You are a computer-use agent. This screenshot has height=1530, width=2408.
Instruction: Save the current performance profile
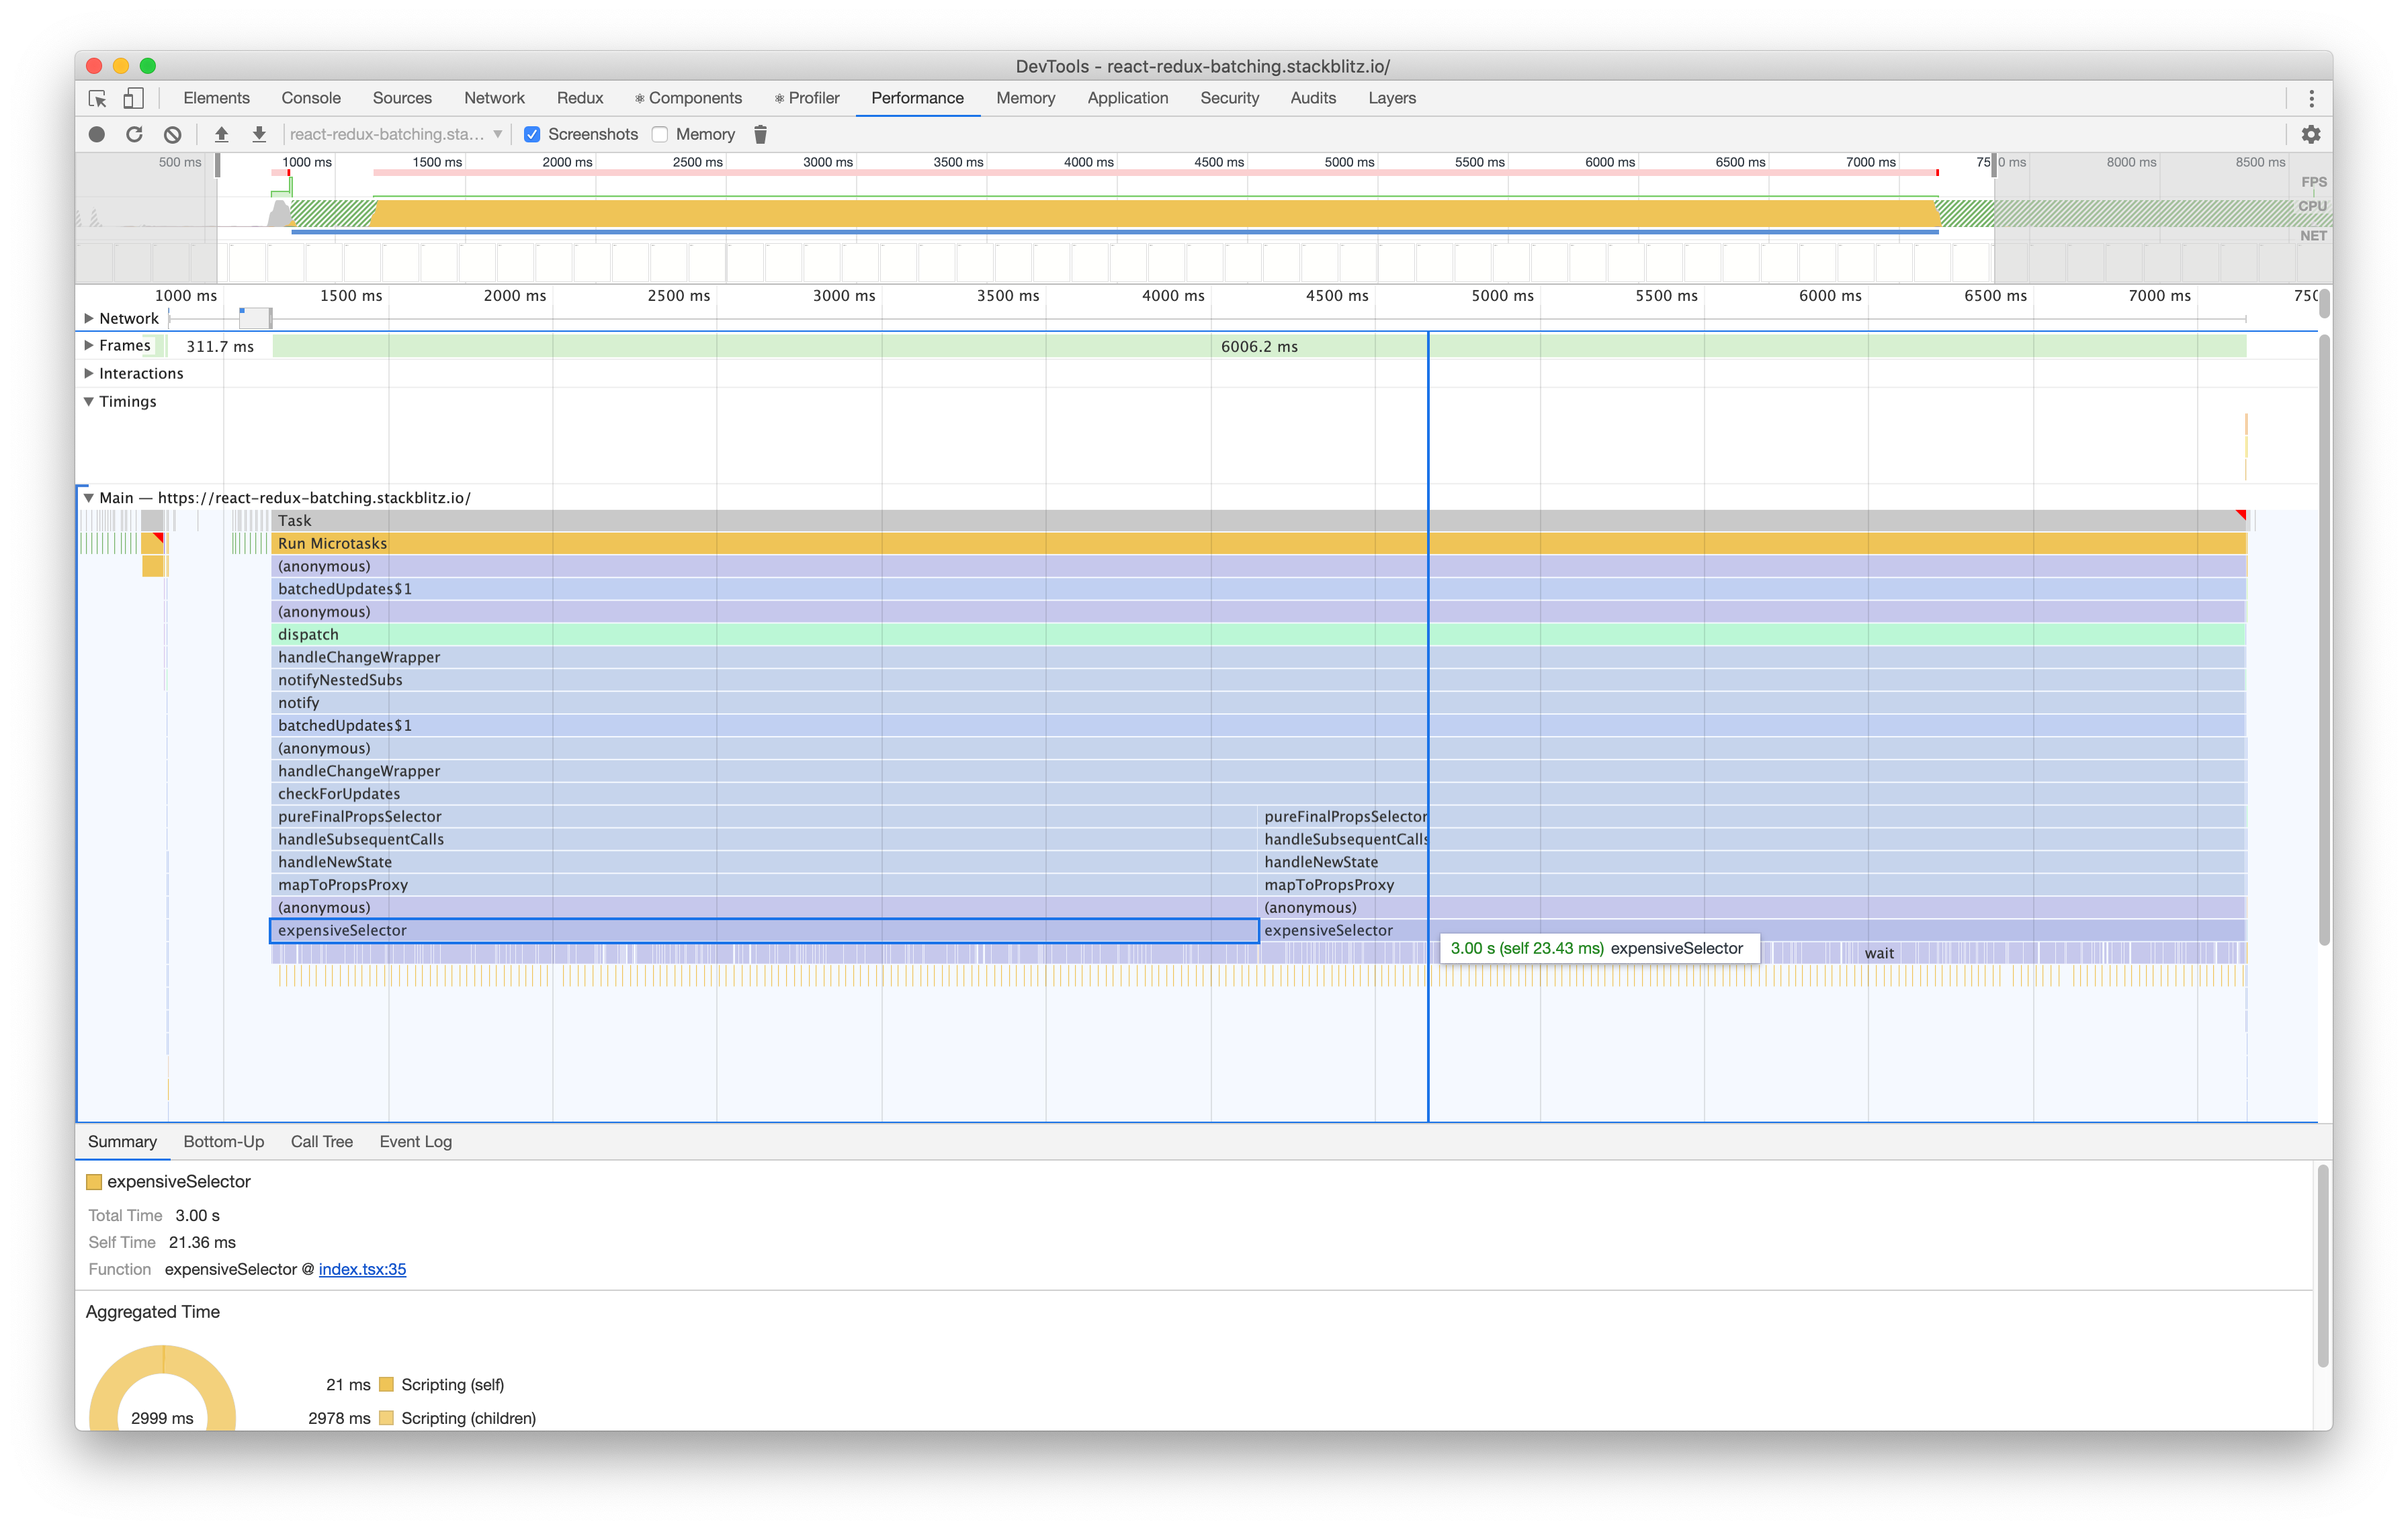pyautogui.click(x=259, y=134)
